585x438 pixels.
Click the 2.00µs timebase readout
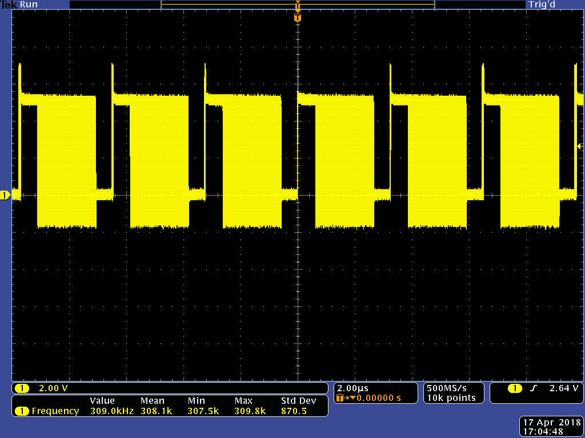(352, 388)
